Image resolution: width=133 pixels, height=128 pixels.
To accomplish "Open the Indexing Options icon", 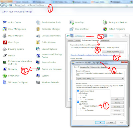I will (x=5, y=49).
